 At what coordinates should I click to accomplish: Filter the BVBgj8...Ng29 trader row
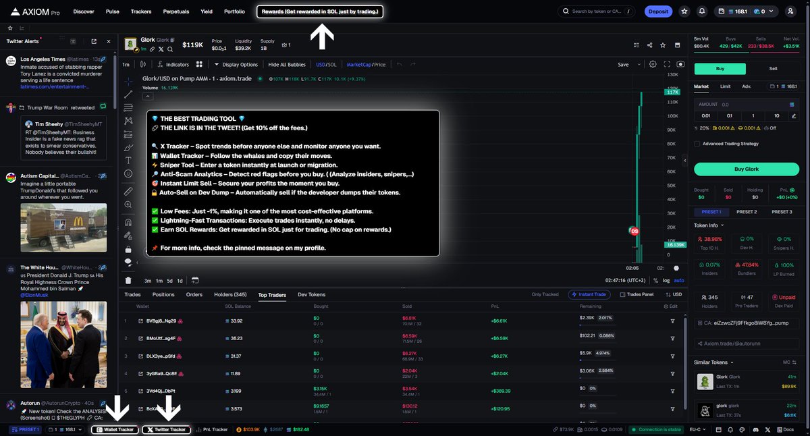[672, 321]
